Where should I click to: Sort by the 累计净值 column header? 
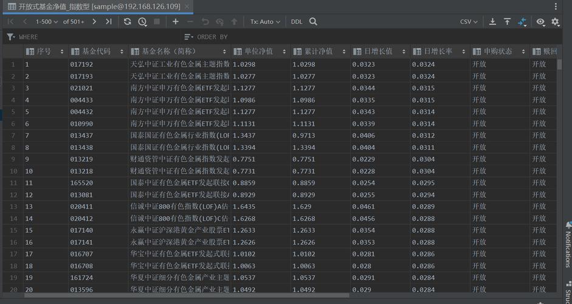click(x=320, y=52)
